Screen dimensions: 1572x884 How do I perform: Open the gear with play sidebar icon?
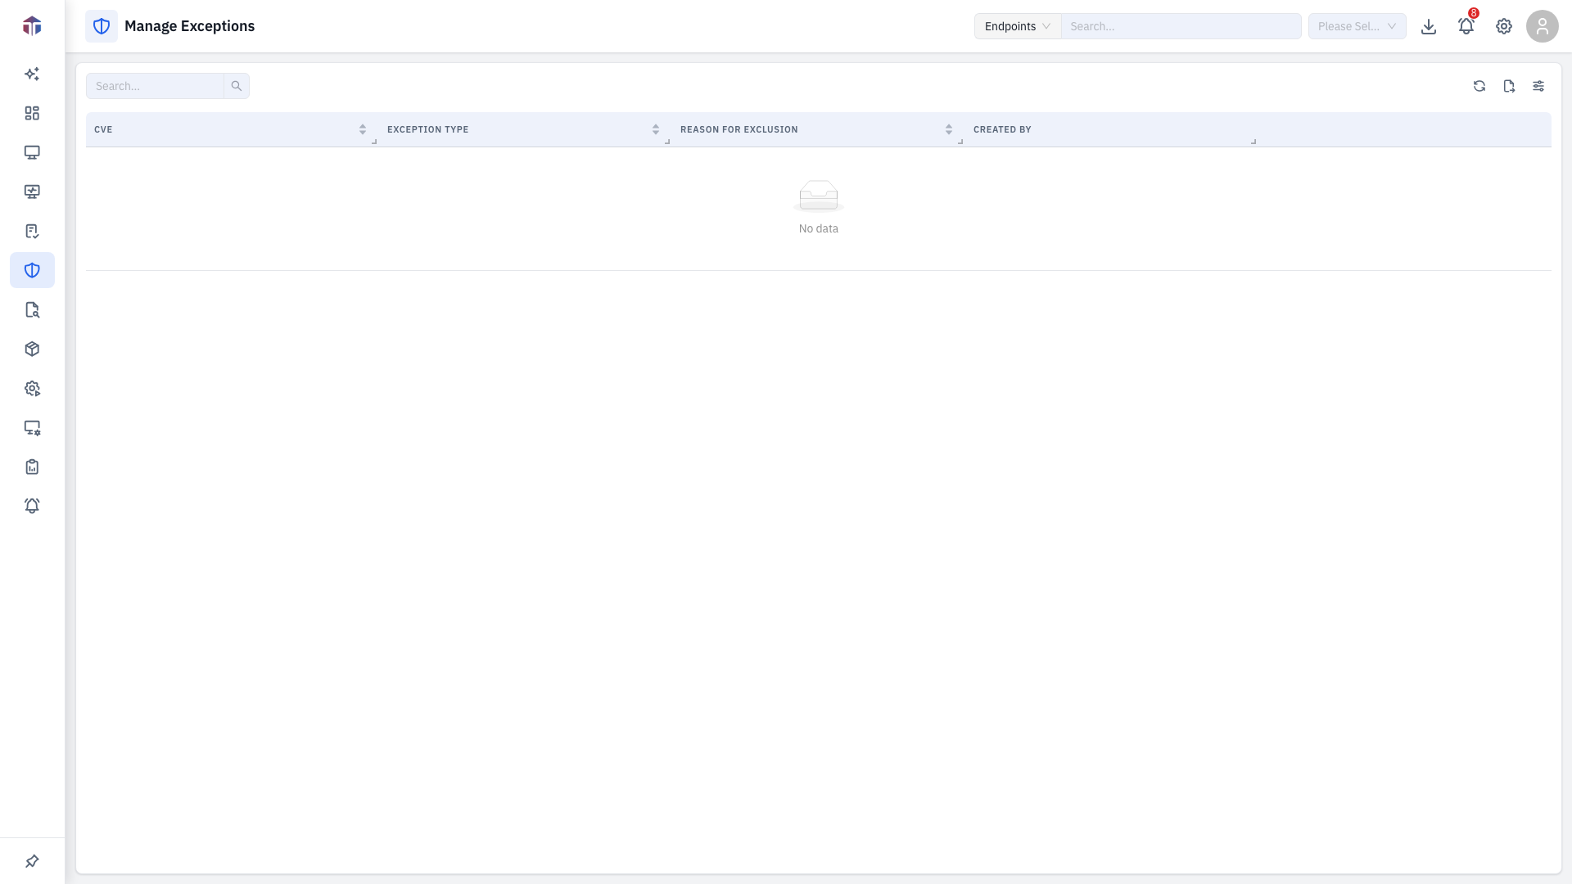coord(32,388)
